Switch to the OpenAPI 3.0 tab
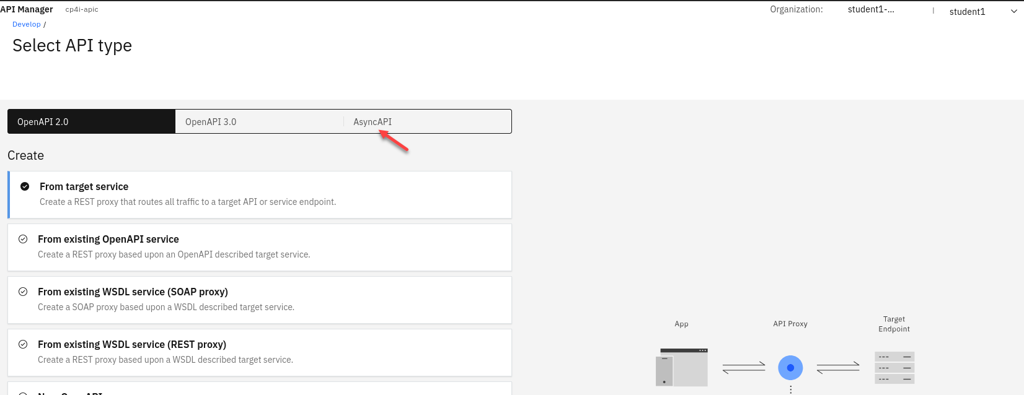The height and width of the screenshot is (395, 1024). point(211,122)
